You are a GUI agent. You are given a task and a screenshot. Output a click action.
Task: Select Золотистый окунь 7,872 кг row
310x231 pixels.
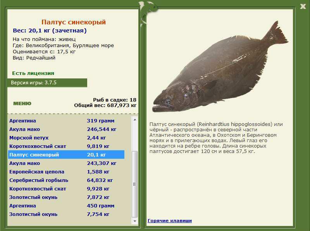66,197
